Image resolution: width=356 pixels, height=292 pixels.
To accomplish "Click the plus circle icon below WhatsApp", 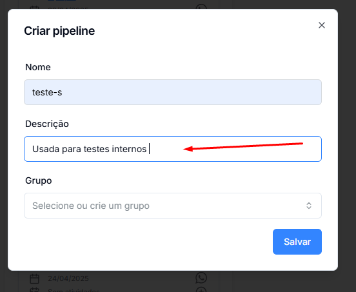I will tap(201, 289).
